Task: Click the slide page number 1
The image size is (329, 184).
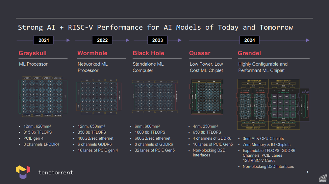Action: click(x=307, y=172)
